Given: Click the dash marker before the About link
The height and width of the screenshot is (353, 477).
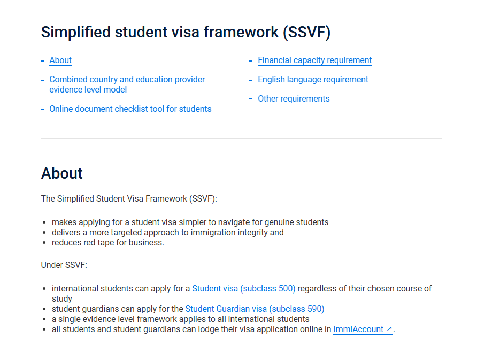Looking at the screenshot, I should [x=42, y=60].
